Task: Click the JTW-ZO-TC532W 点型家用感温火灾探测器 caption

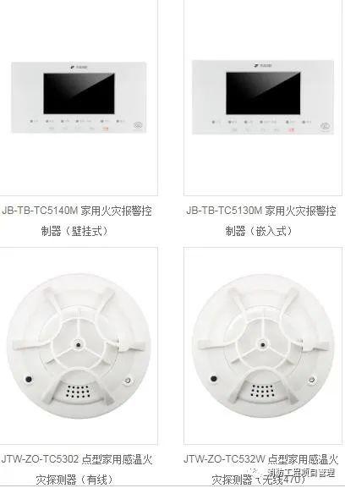Action: point(260,469)
